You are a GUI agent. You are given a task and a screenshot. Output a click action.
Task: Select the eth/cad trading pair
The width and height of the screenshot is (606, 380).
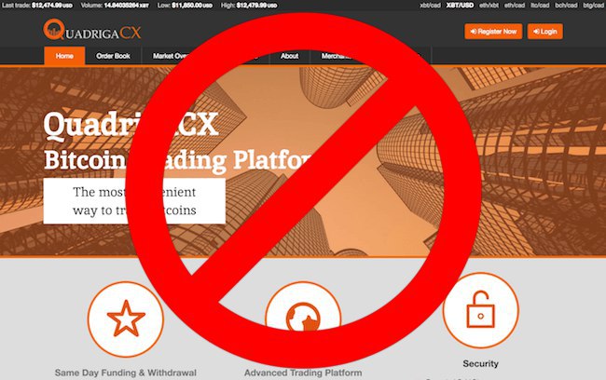click(x=515, y=6)
